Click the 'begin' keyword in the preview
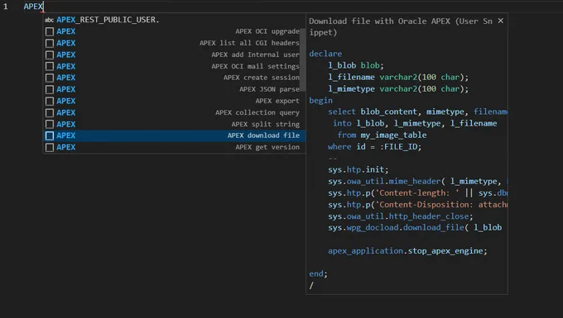This screenshot has height=318, width=563. click(x=320, y=101)
